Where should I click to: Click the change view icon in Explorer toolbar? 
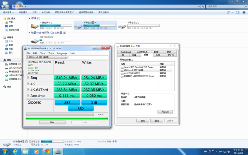point(228,12)
